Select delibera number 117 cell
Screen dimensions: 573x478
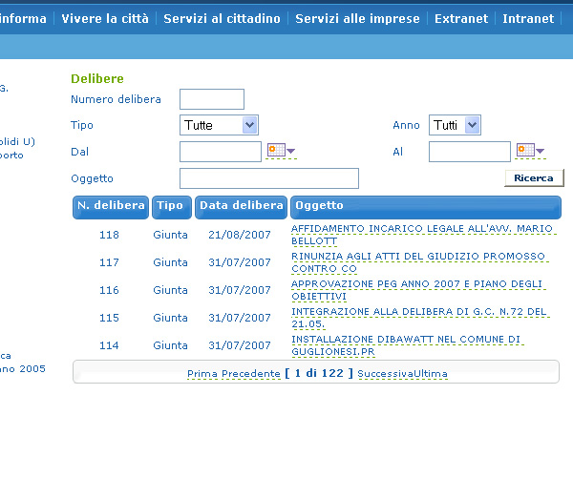coord(109,262)
